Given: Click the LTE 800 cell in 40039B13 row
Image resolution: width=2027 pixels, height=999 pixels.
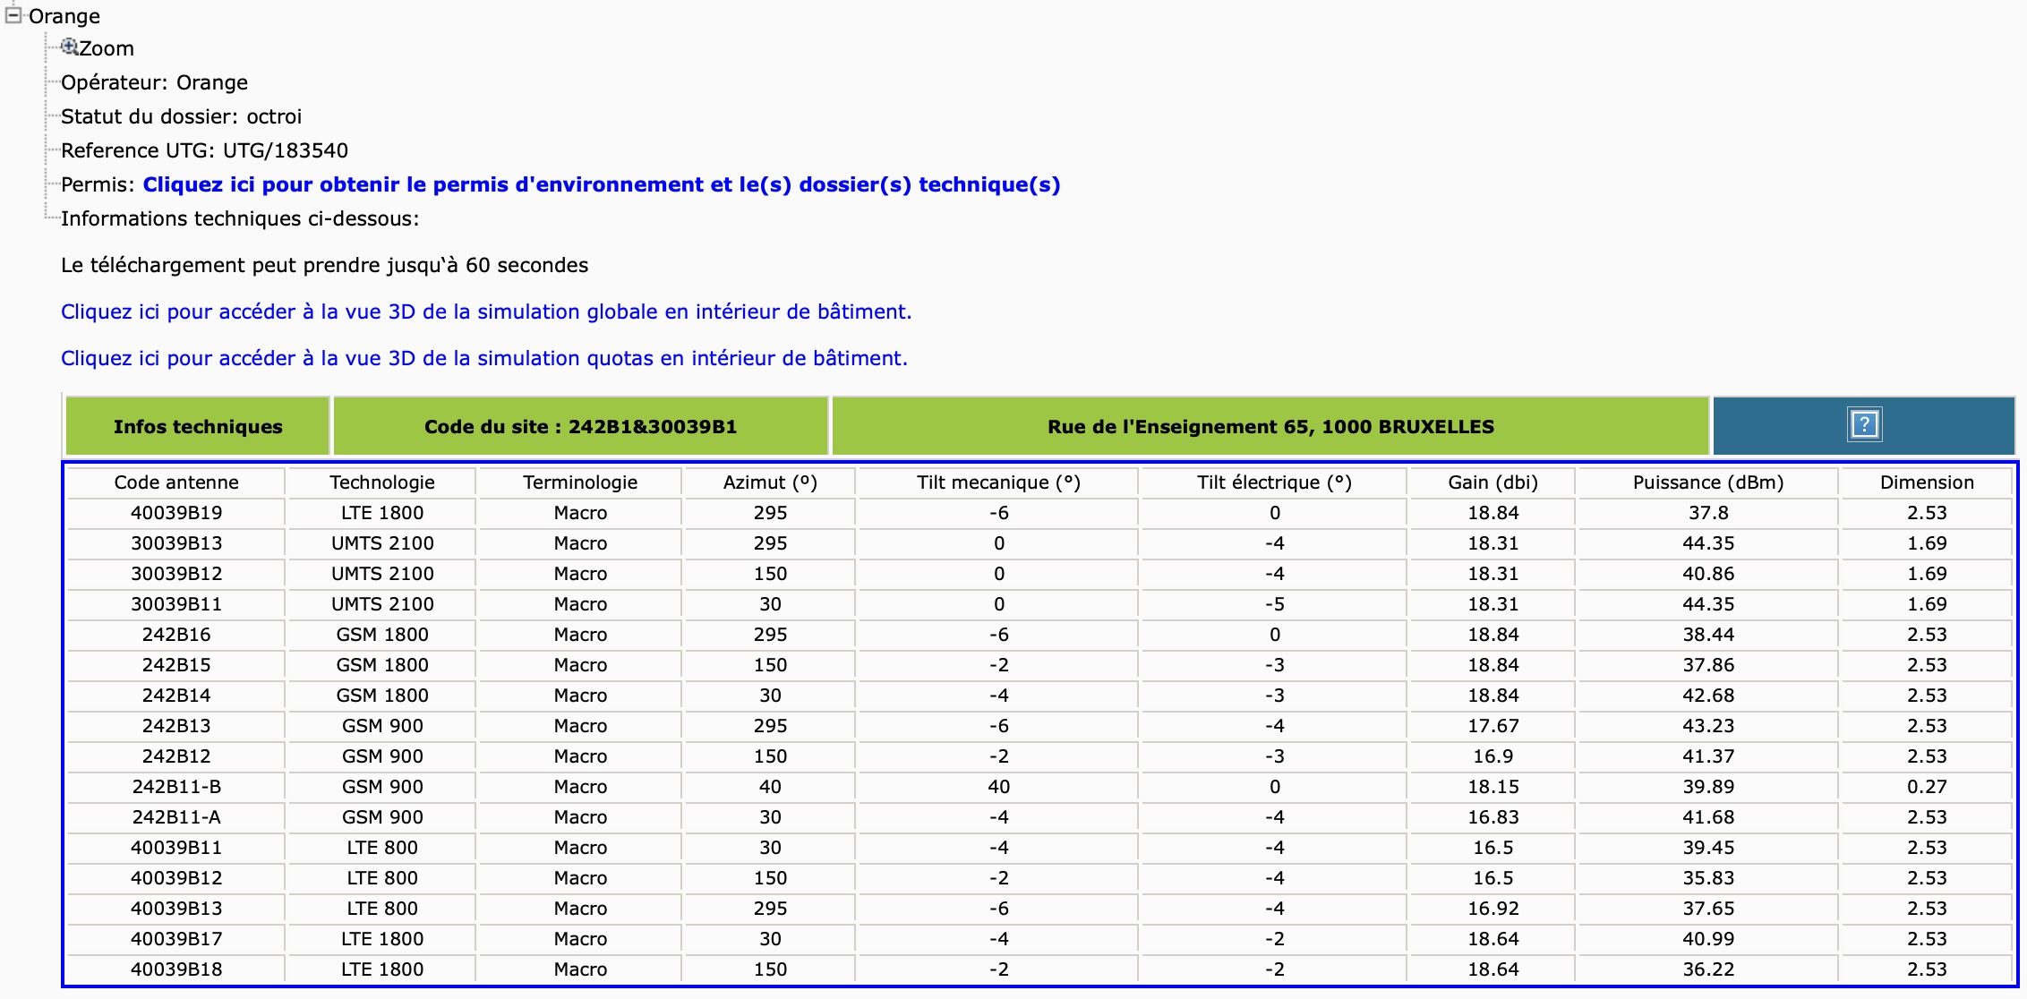Looking at the screenshot, I should [382, 909].
